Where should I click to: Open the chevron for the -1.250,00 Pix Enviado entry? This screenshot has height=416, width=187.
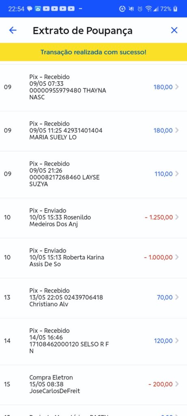177,217
